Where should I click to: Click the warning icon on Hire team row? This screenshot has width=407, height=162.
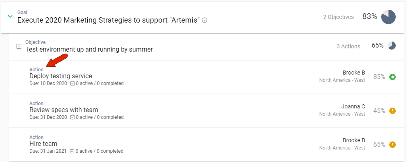393,144
